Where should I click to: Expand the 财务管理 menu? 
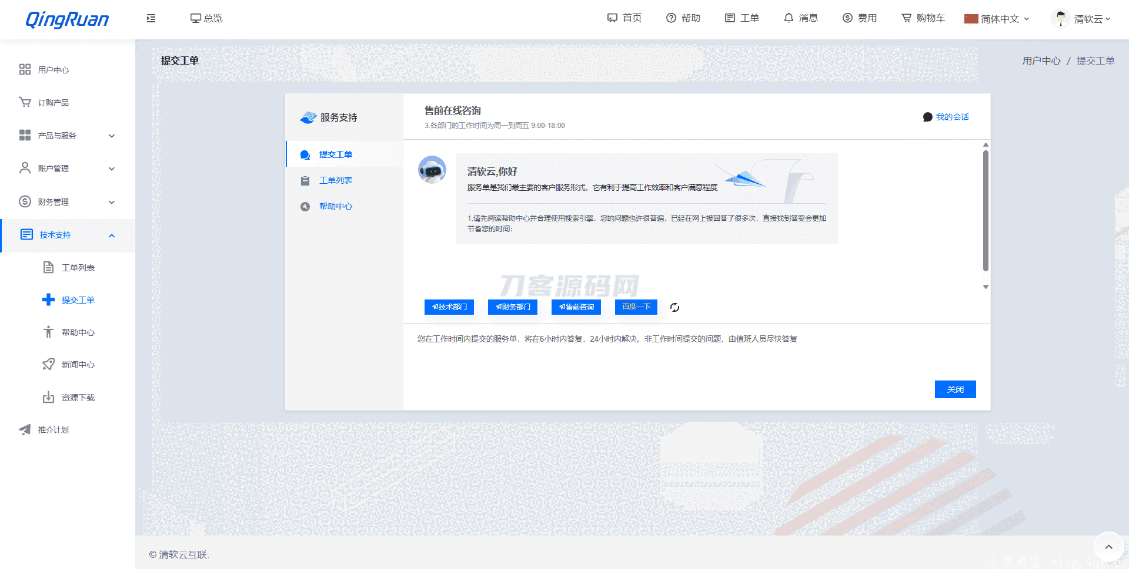point(68,202)
